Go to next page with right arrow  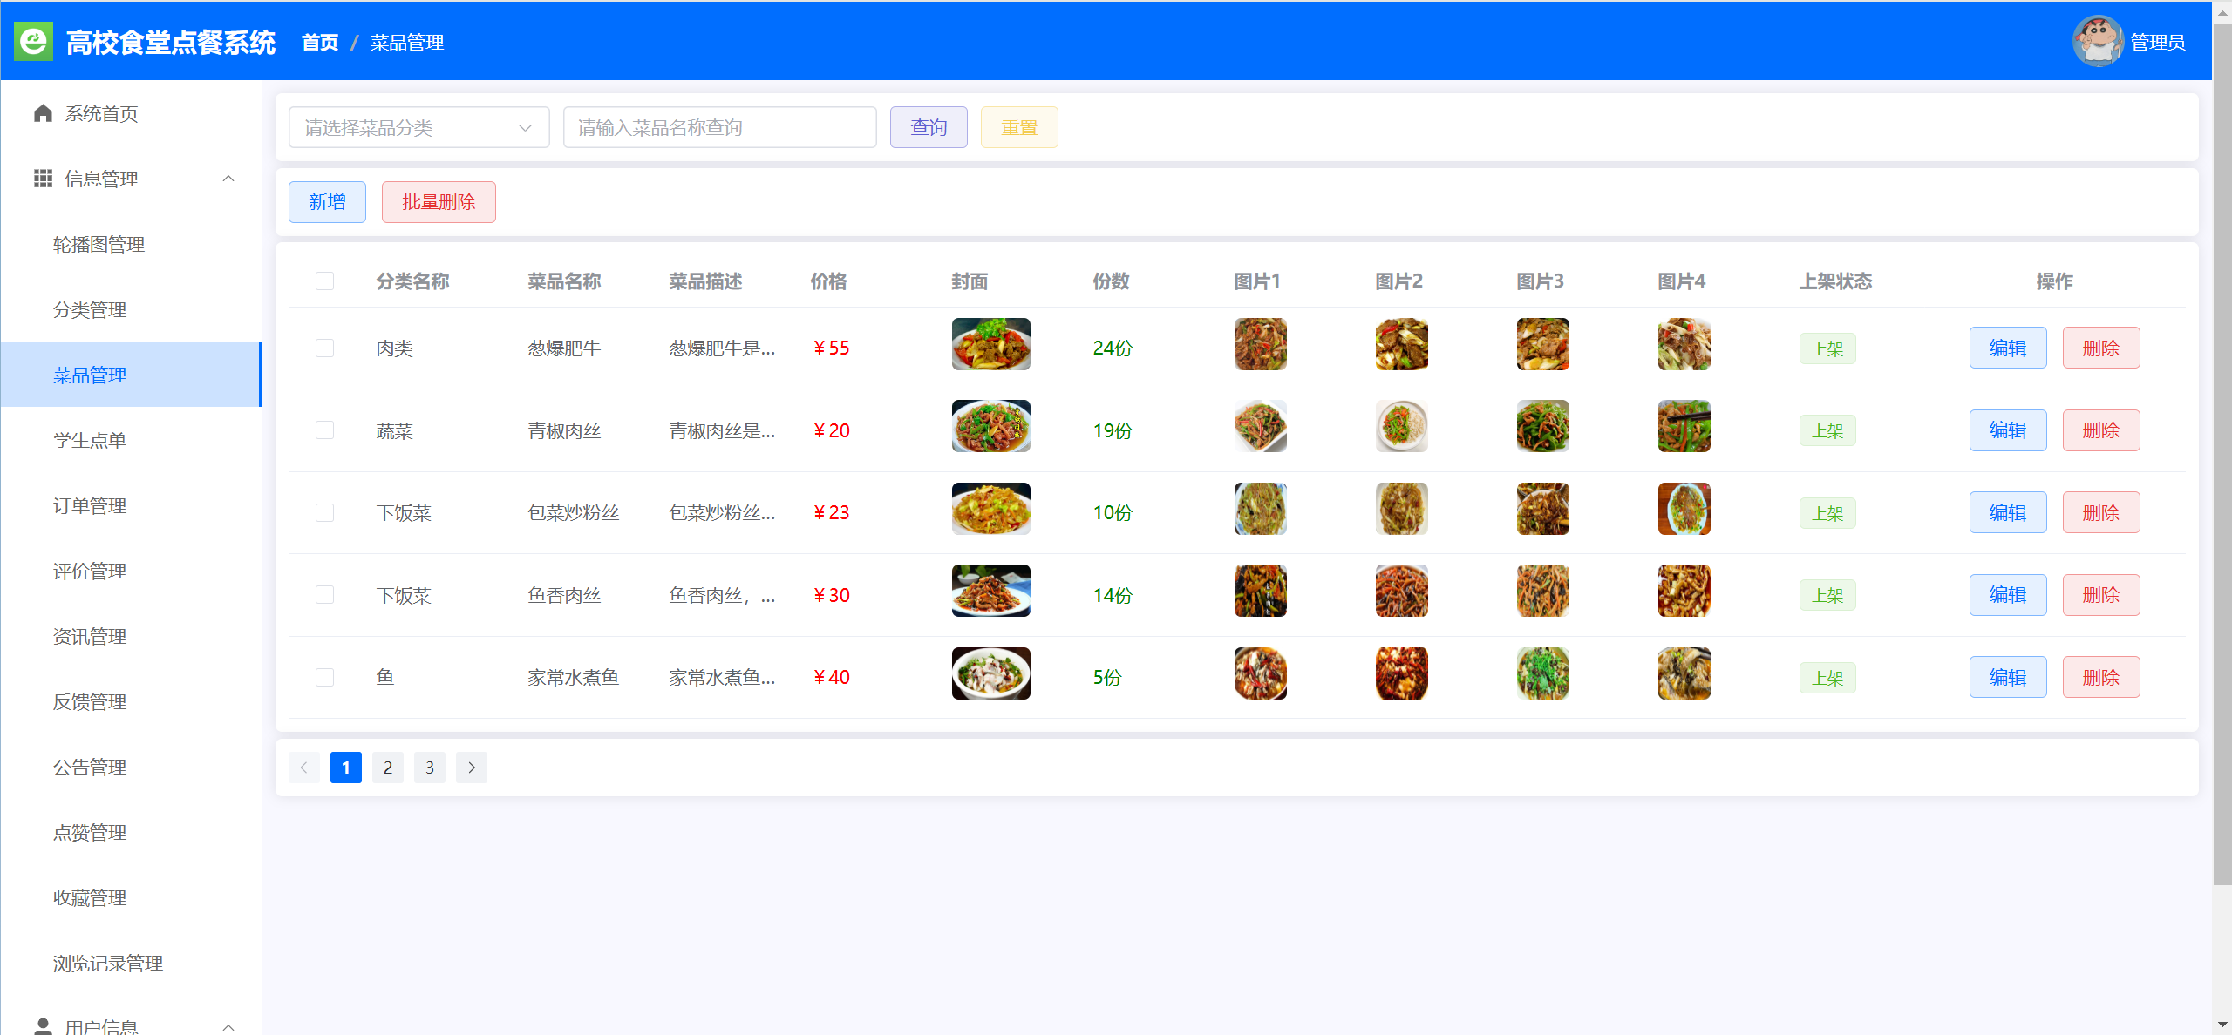click(472, 768)
